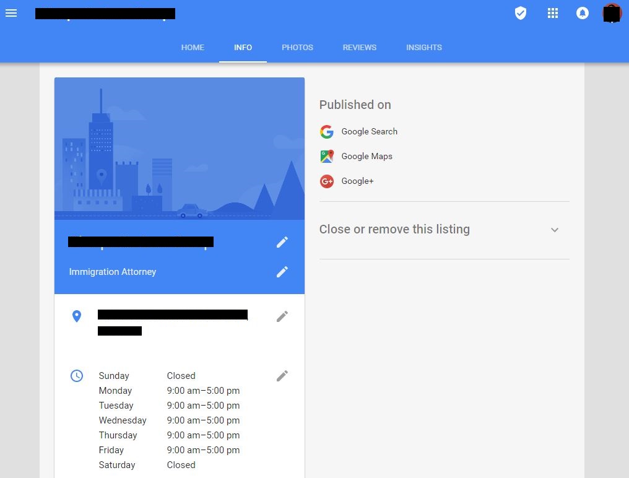Click the Immigration Attorney category text
Screen dimensions: 629x478
point(112,272)
